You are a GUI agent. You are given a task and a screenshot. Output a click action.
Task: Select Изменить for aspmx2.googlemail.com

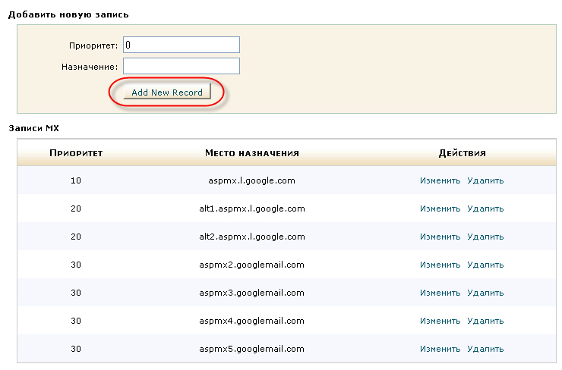(x=440, y=265)
